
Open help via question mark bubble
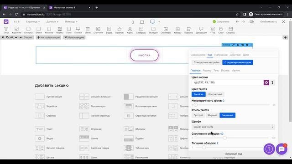[269, 149]
